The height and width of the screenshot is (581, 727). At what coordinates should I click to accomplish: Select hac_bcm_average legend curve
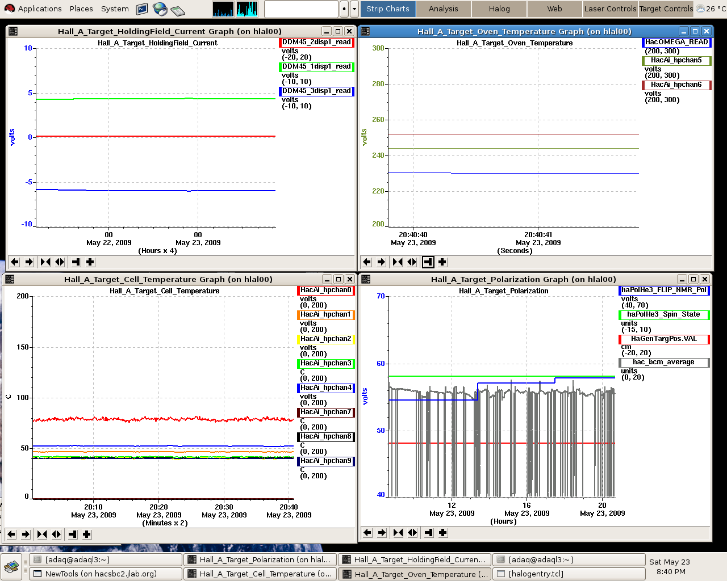[664, 363]
